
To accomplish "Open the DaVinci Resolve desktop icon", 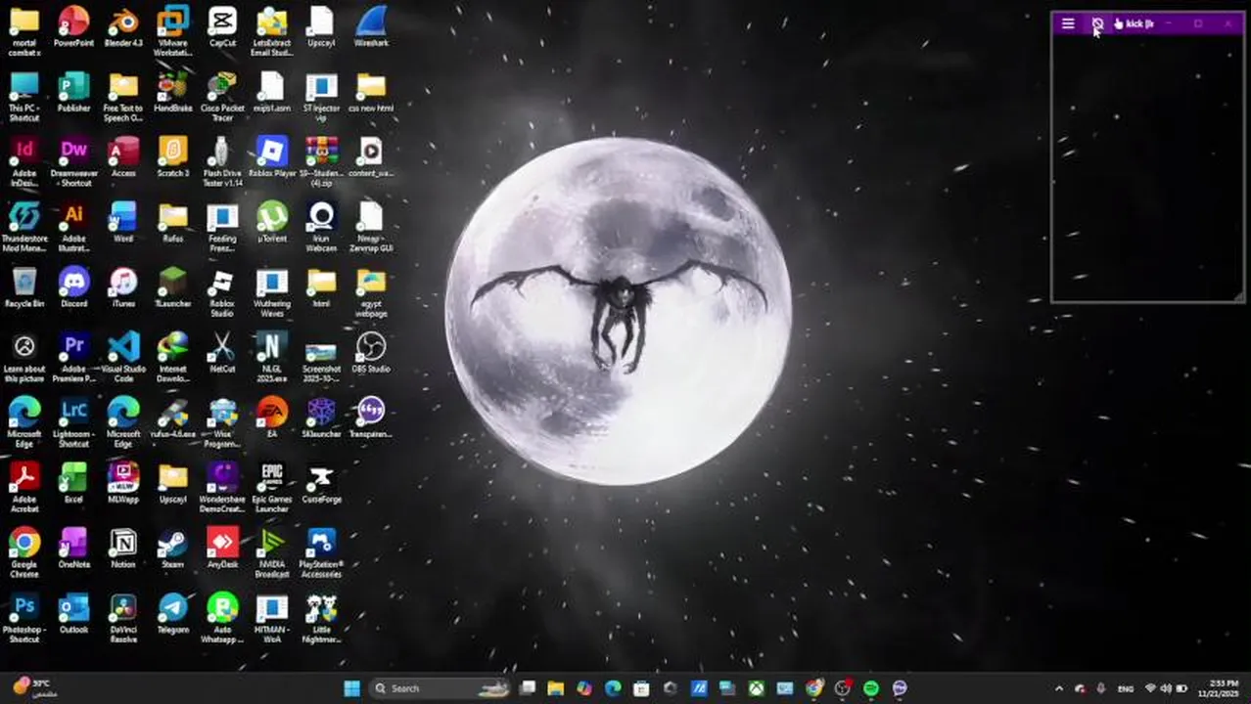I will coord(123,618).
